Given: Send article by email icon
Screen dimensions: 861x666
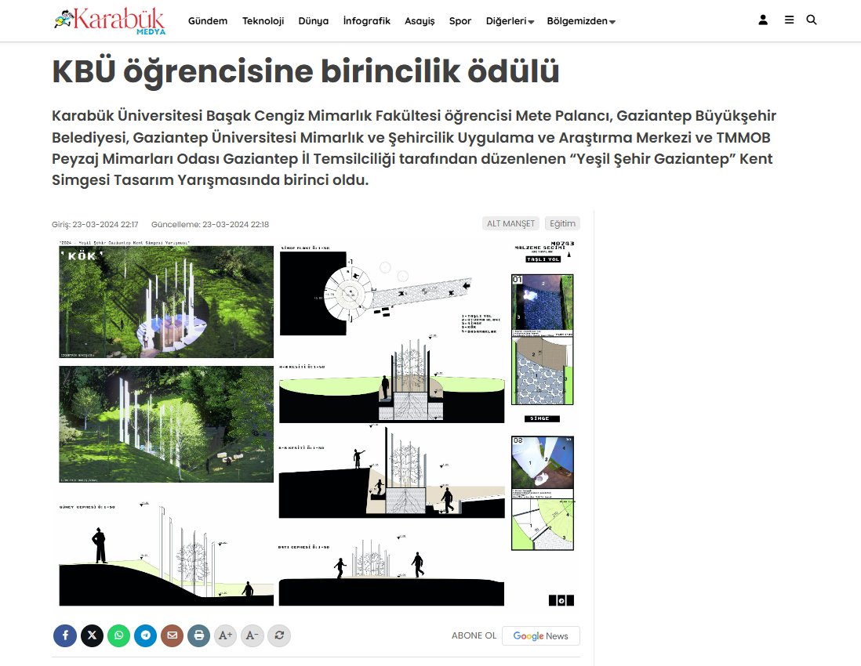Looking at the screenshot, I should pyautogui.click(x=172, y=635).
